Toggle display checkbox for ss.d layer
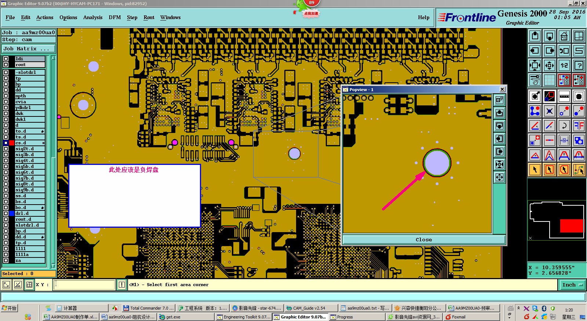The image size is (587, 321). pyautogui.click(x=6, y=196)
